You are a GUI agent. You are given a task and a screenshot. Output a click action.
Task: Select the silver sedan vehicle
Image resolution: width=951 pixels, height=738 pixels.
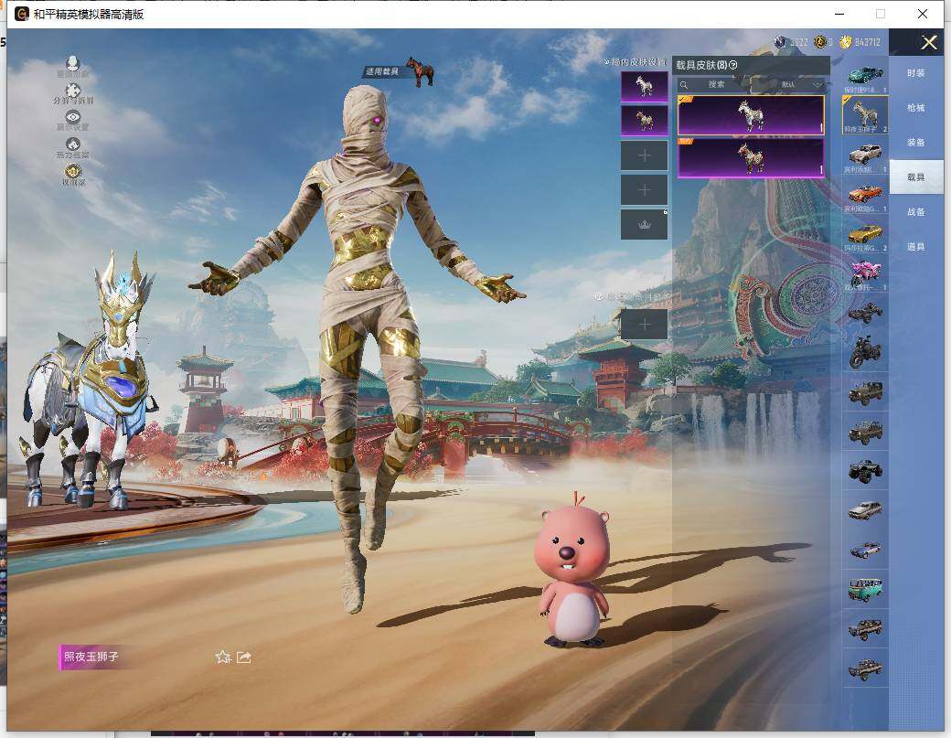pyautogui.click(x=865, y=510)
